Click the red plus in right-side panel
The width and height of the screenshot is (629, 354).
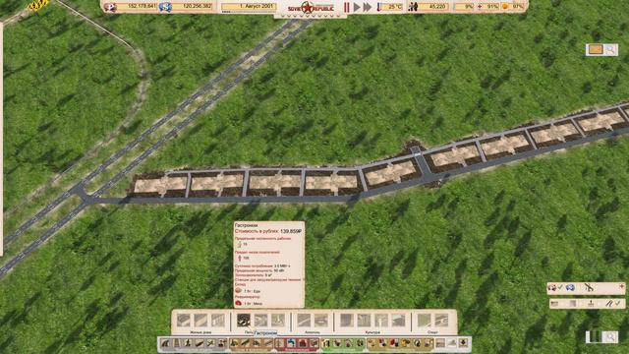pyautogui.click(x=621, y=286)
